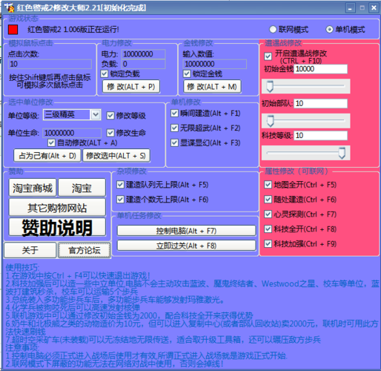Toggle 随处建造(Ctrl + F6) checkbox
381x371 pixels.
[x=268, y=200]
